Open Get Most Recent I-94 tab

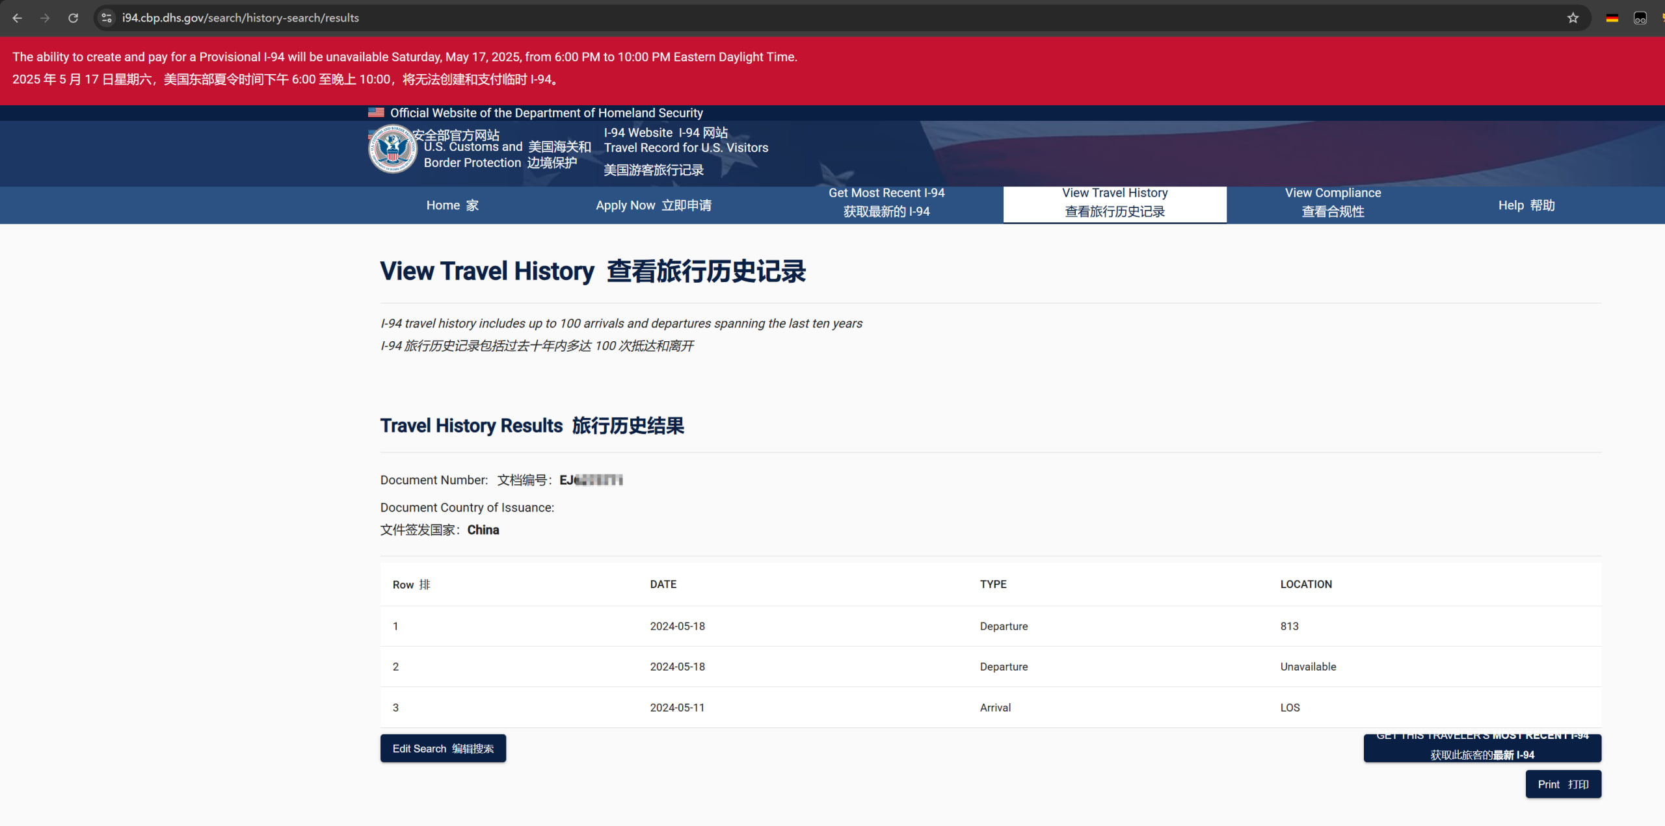[886, 202]
